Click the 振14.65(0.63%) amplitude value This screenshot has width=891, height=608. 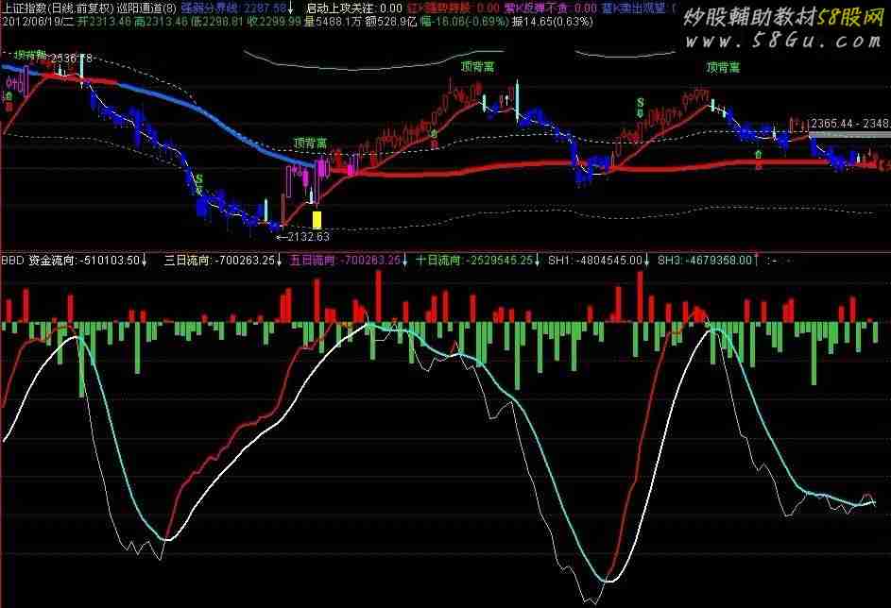(x=552, y=22)
